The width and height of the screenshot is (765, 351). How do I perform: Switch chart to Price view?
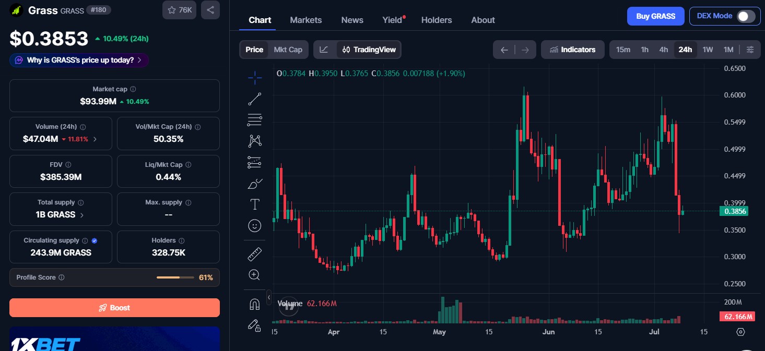coord(254,50)
